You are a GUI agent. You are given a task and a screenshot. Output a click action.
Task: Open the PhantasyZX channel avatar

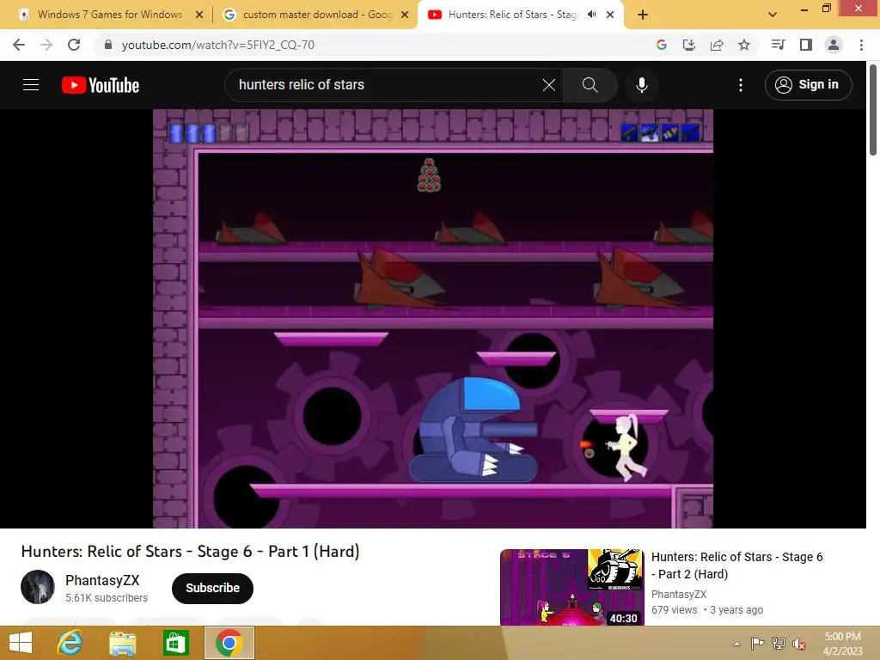pyautogui.click(x=38, y=587)
